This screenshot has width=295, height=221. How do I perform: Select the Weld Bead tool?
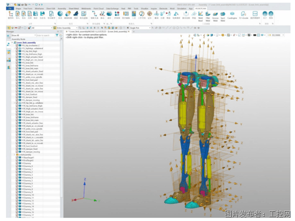(x=201, y=16)
